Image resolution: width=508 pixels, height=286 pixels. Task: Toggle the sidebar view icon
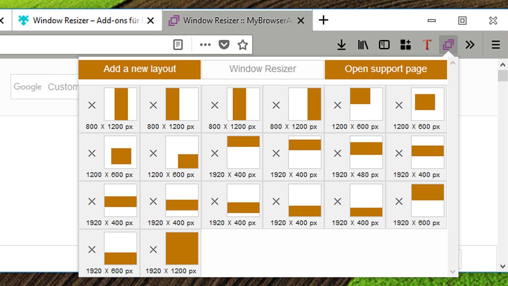click(384, 45)
